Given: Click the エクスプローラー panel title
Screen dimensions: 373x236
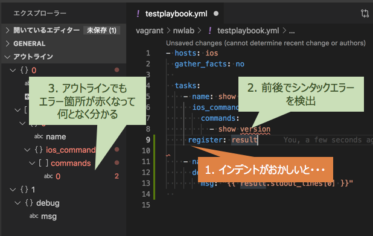Looking at the screenshot, I should coord(40,13).
